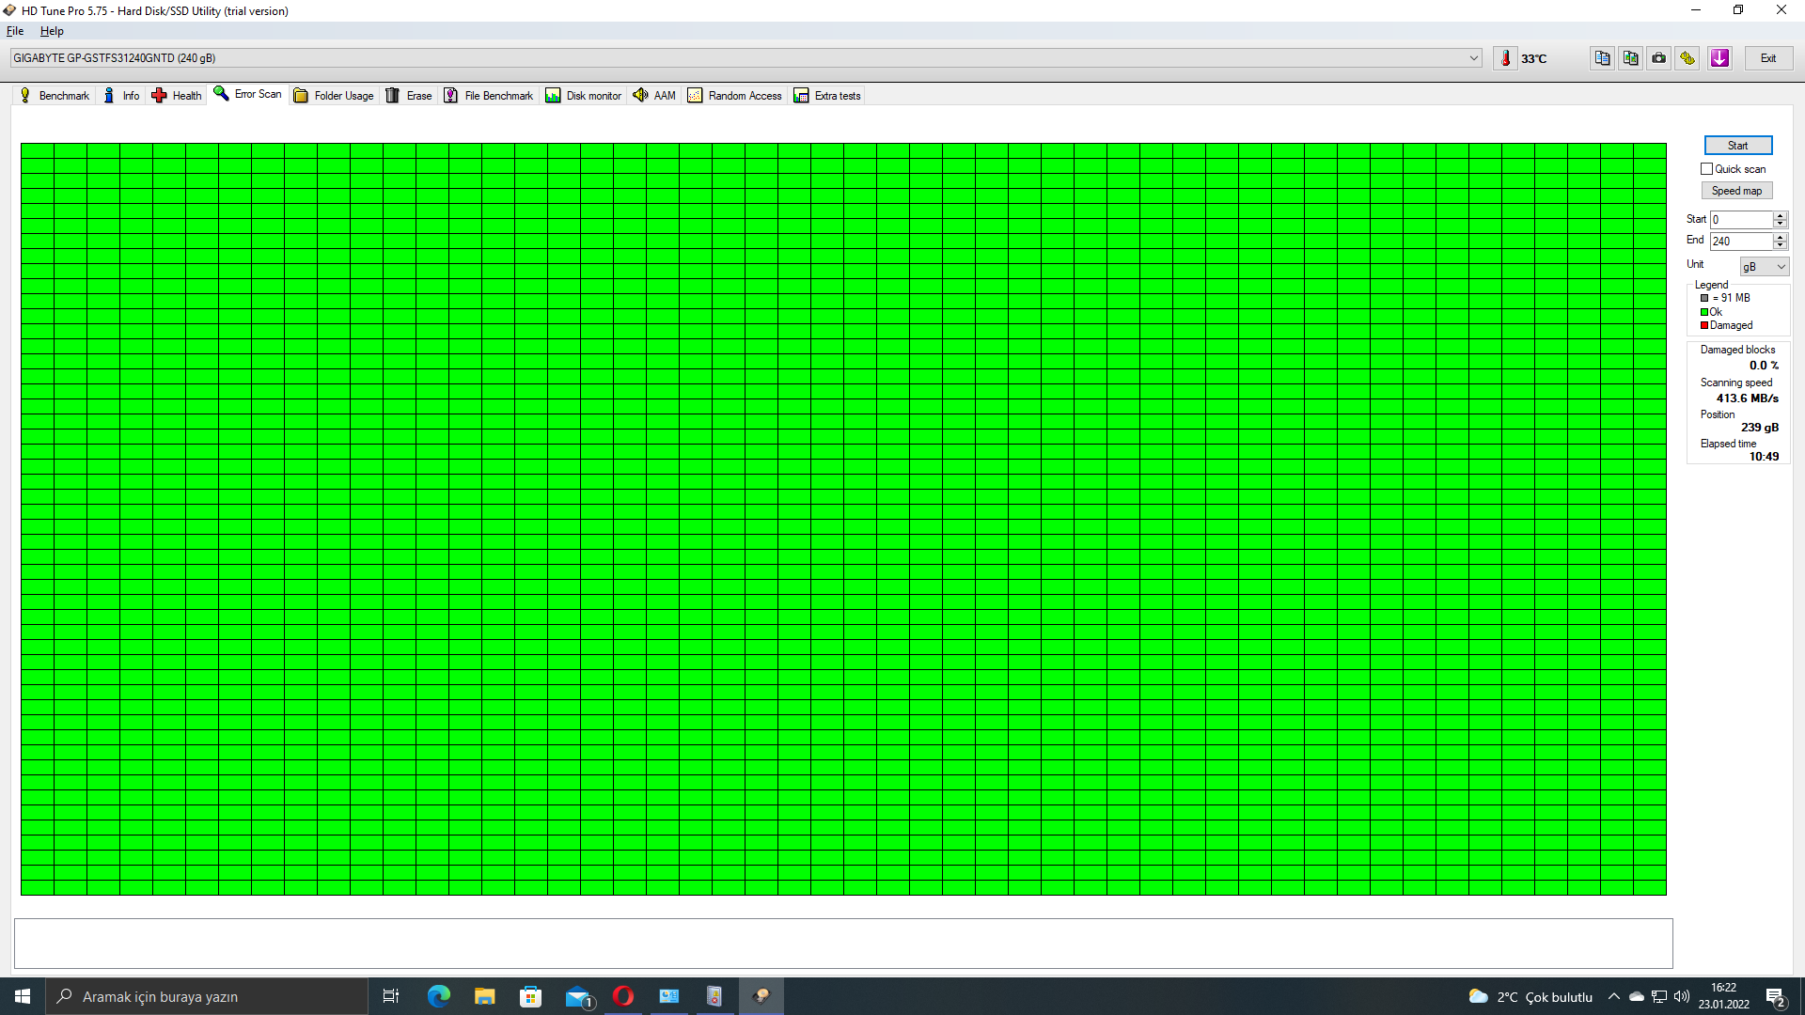Open Opera browser from the taskbar
Screen dimensions: 1805x1015
click(x=623, y=996)
